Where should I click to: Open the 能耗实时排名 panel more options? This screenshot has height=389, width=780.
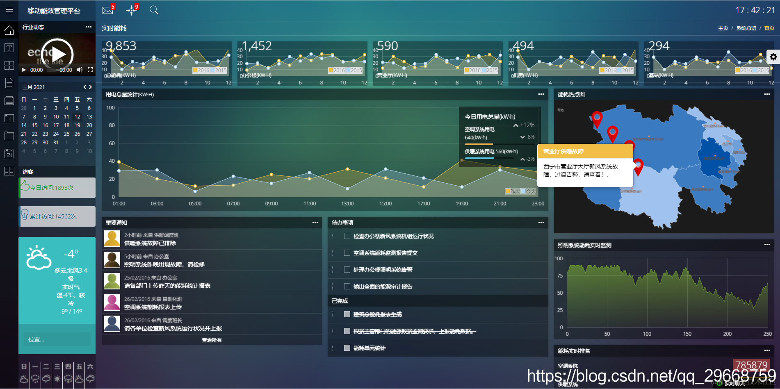767,350
